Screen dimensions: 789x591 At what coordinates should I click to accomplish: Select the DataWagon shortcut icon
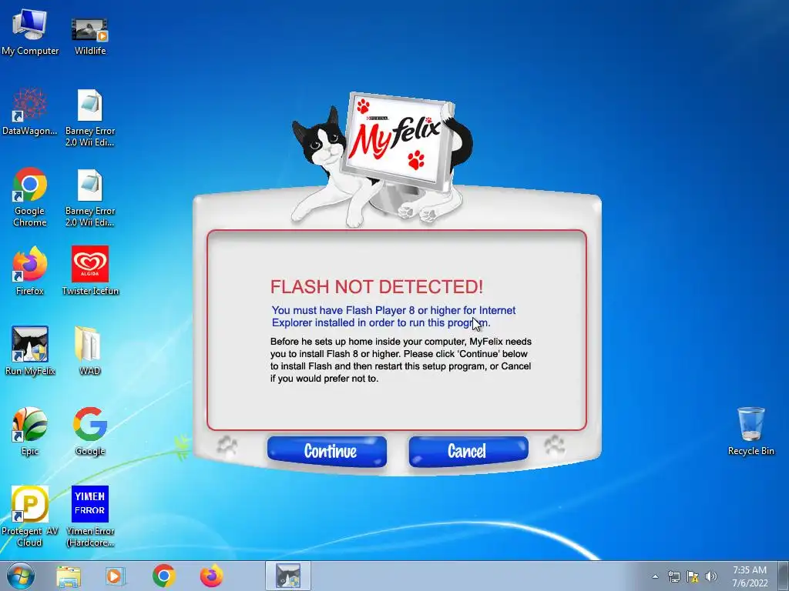[x=30, y=112]
